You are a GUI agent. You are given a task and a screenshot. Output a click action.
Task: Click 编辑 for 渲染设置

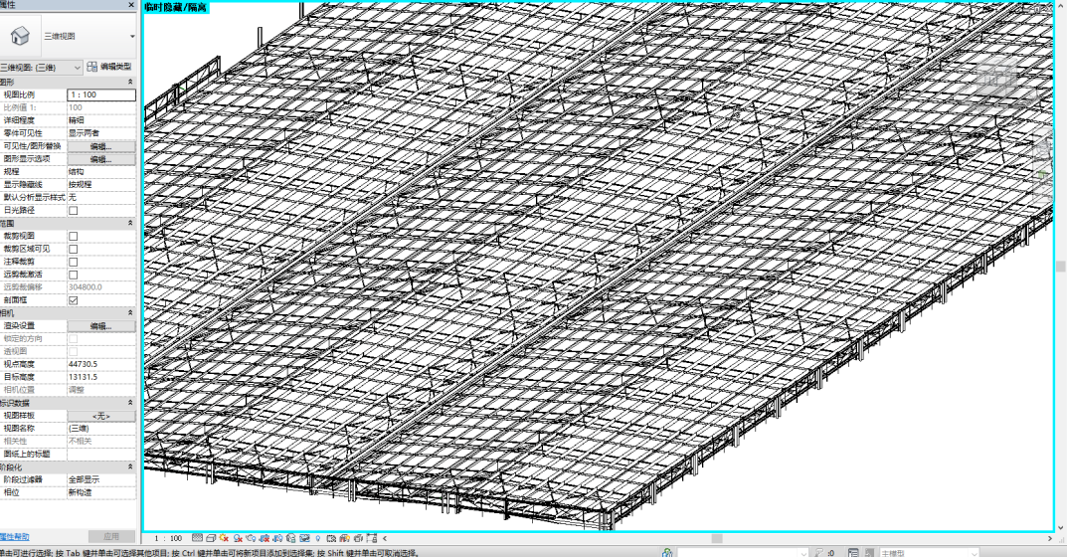click(x=101, y=326)
